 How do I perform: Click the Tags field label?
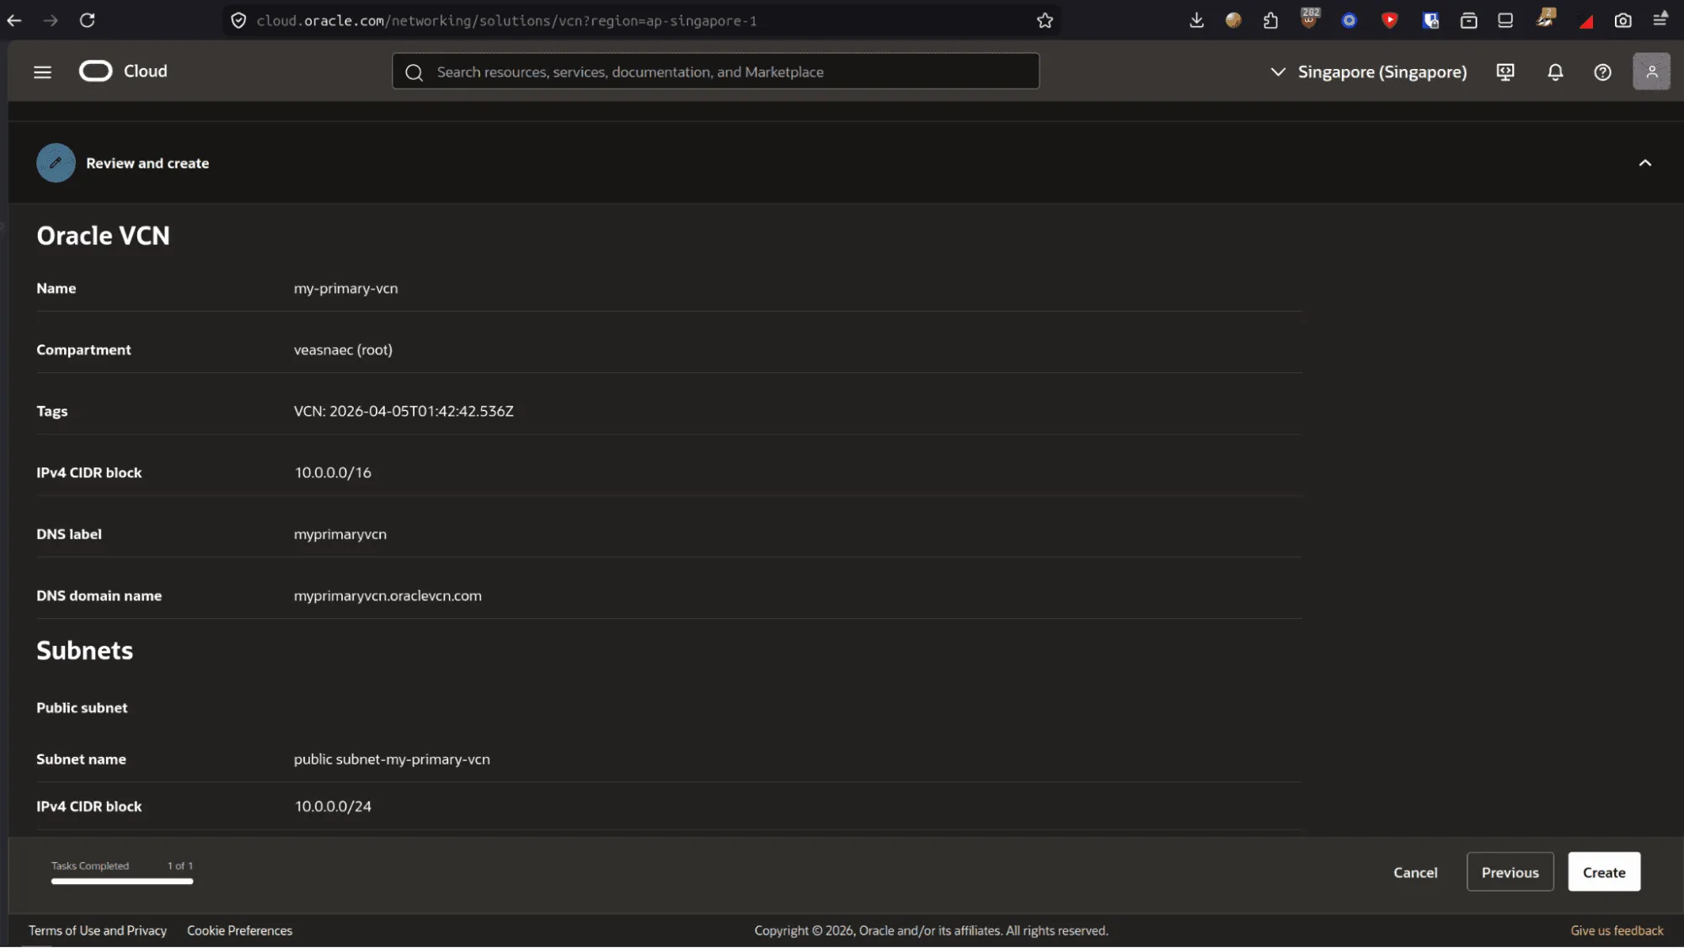(51, 411)
